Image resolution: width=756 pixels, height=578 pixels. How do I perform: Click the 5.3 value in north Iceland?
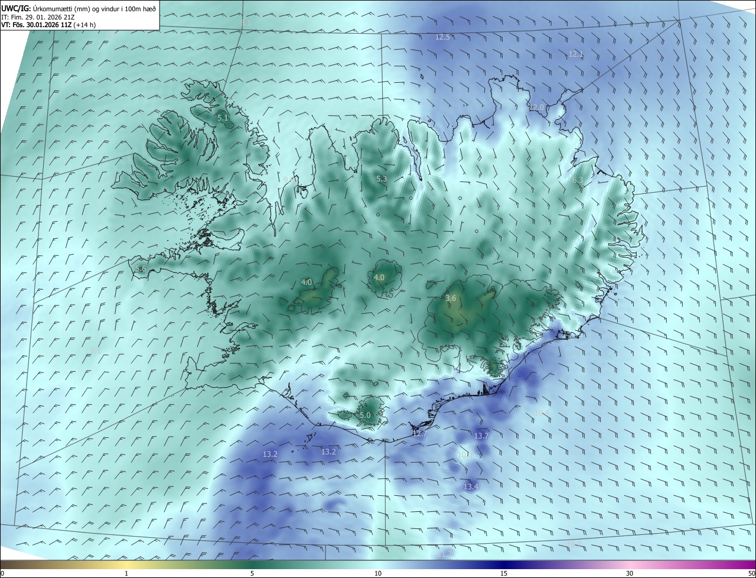[382, 178]
